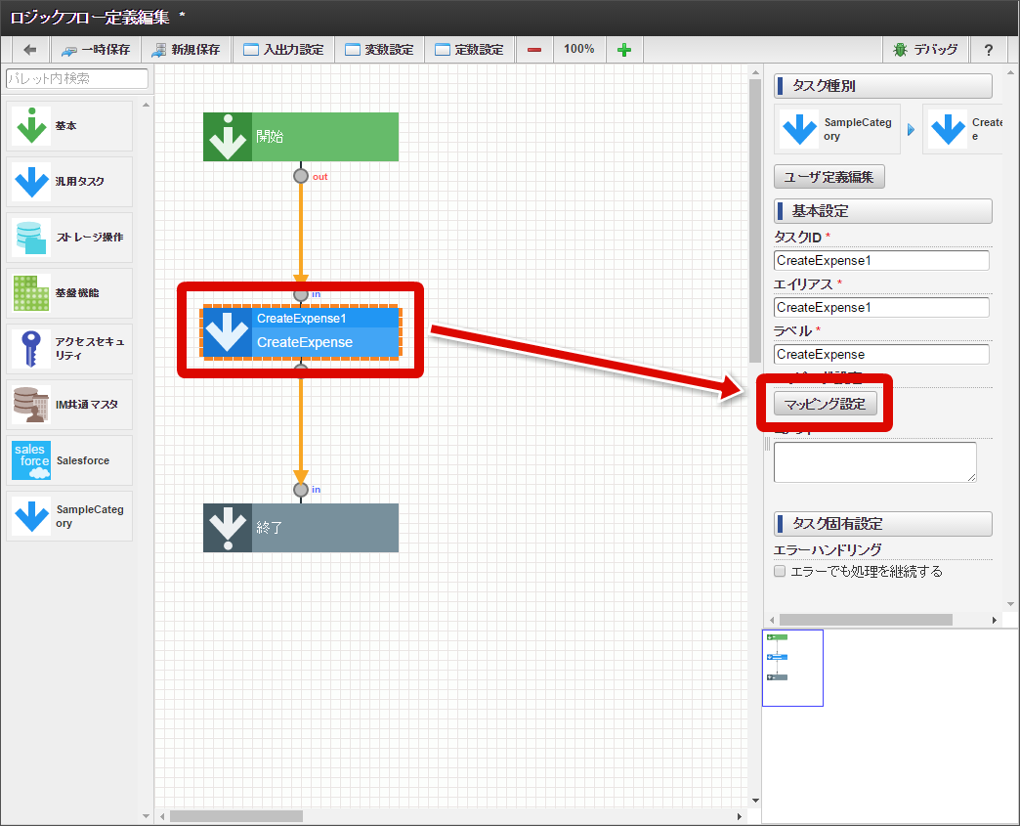The image size is (1020, 826).
Task: Click the back arrow toolbar icon
Action: point(30,50)
